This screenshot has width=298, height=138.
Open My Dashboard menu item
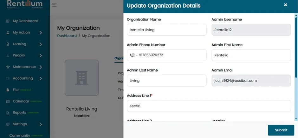point(25,21)
